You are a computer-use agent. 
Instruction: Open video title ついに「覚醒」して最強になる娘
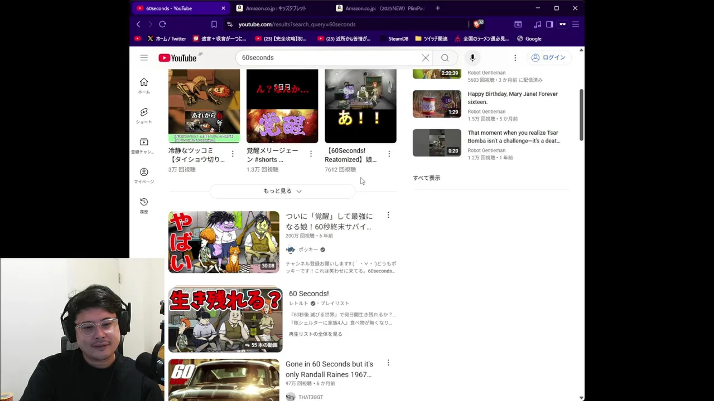click(x=329, y=221)
